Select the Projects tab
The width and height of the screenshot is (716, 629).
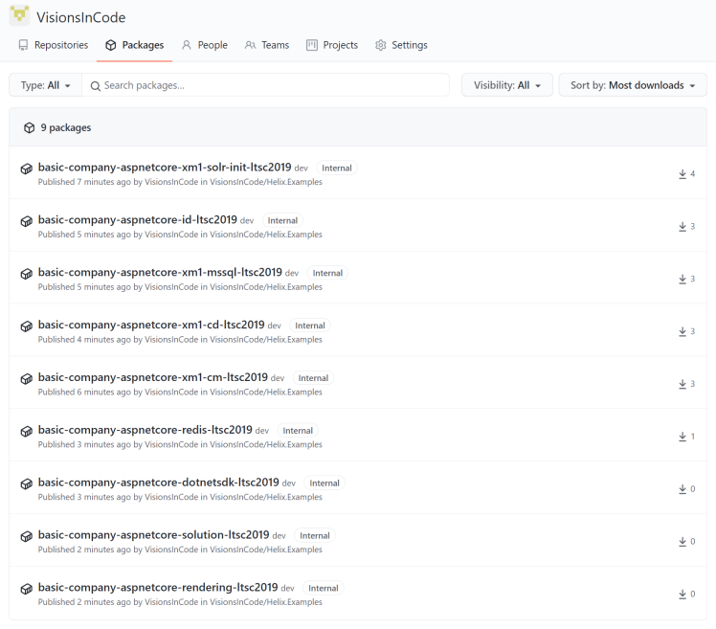coord(332,45)
